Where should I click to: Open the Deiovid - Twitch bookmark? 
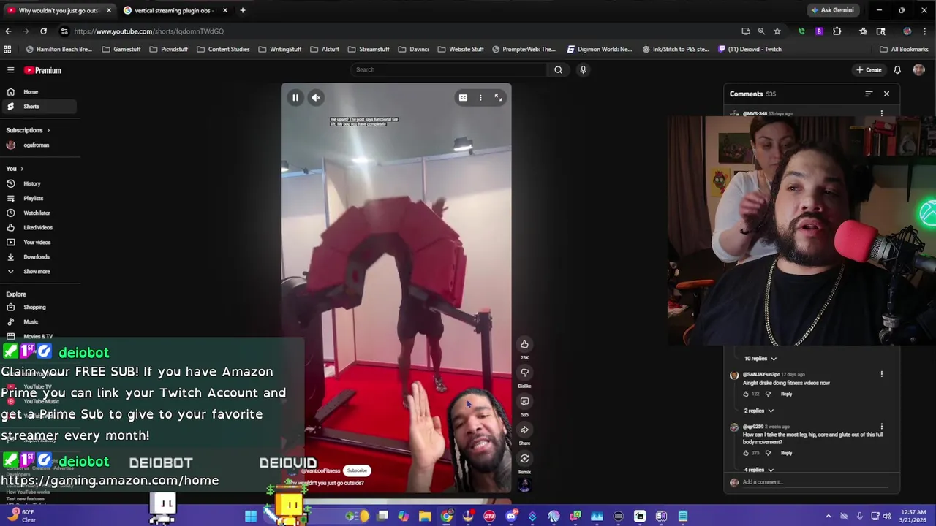coord(750,49)
